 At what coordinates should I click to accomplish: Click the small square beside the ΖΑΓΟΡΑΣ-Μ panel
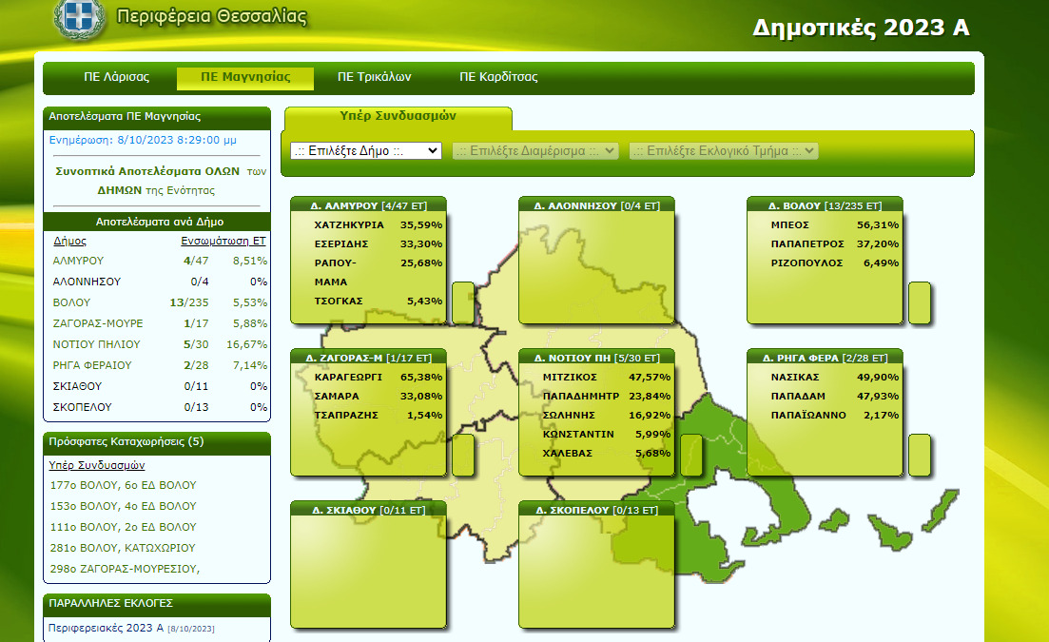click(463, 455)
